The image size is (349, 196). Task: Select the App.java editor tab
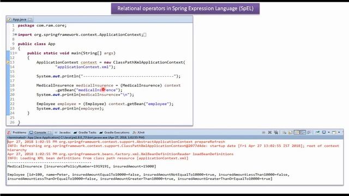20,20
